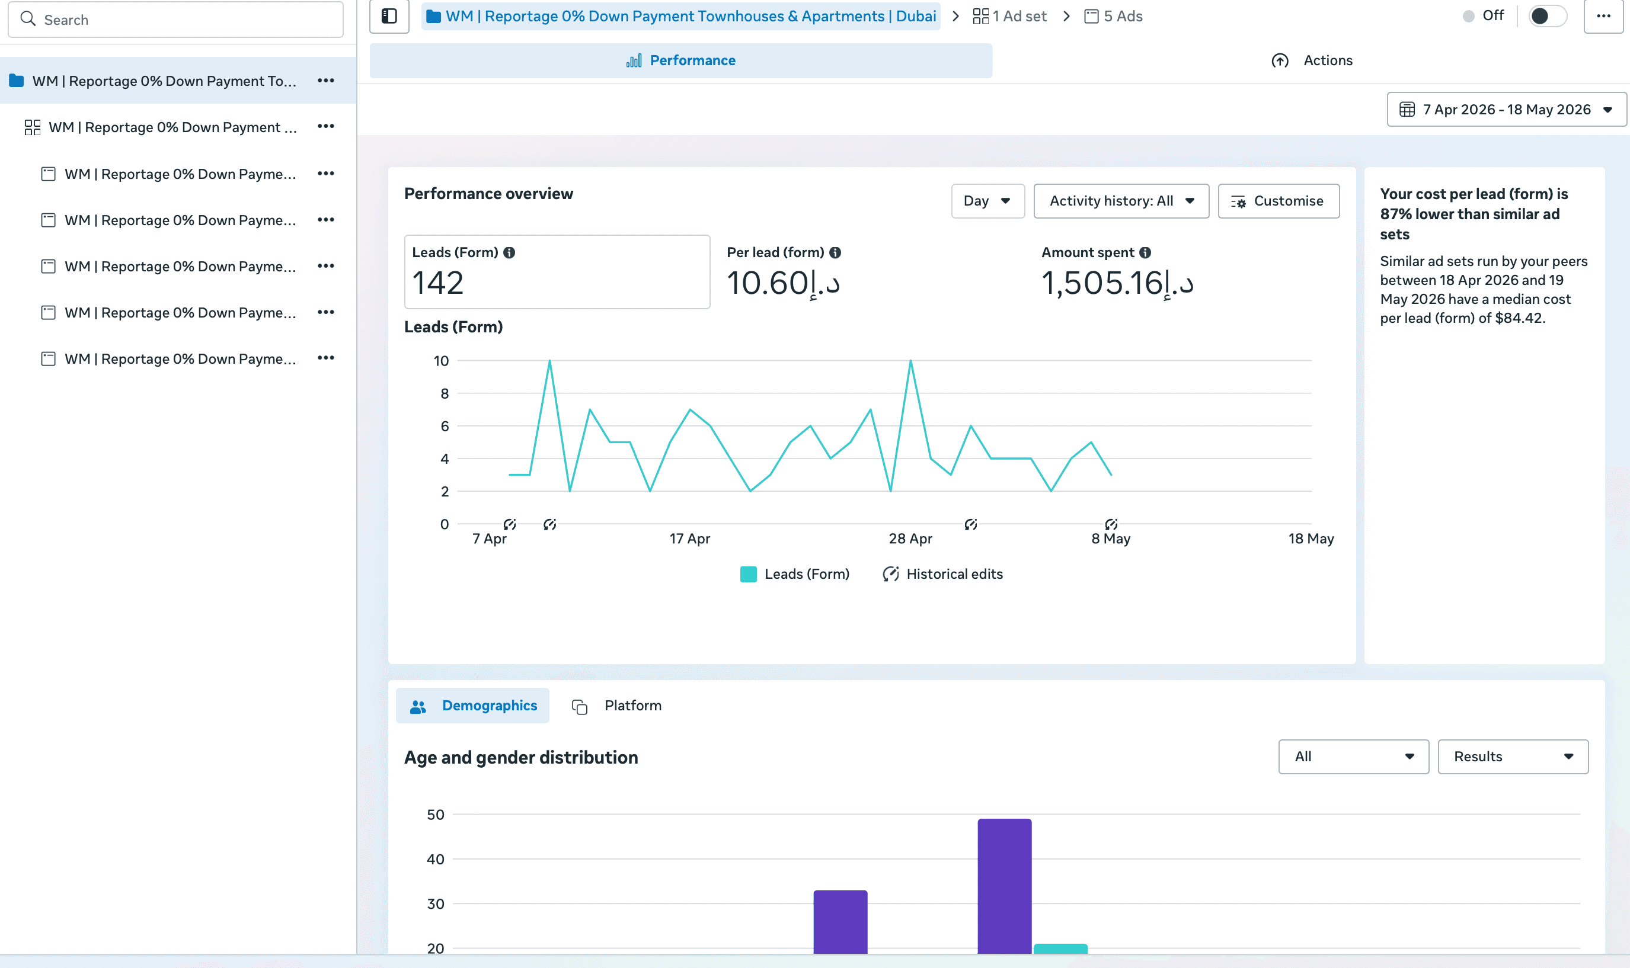Select the Leads (Form) metric card
This screenshot has height=968, width=1630.
(557, 271)
